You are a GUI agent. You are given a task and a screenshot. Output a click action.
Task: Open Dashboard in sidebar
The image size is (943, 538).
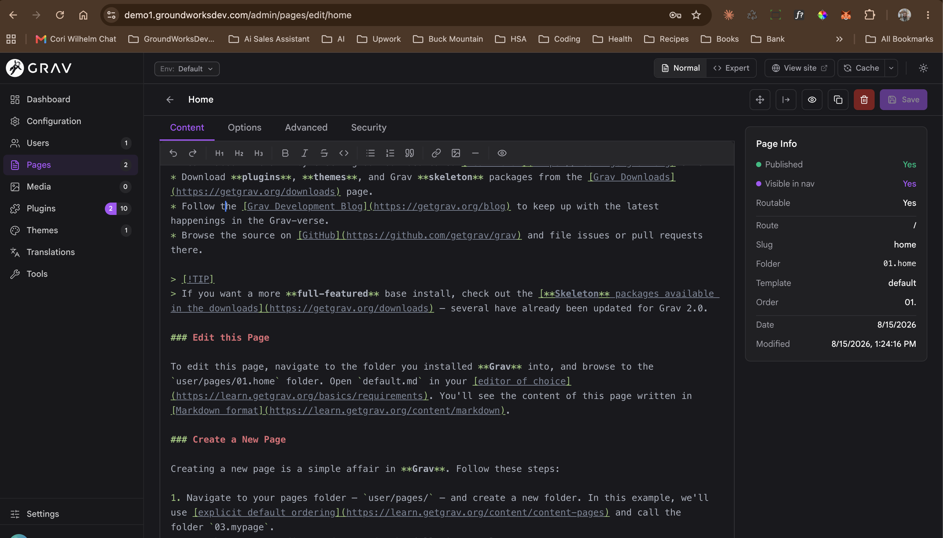[71, 99]
